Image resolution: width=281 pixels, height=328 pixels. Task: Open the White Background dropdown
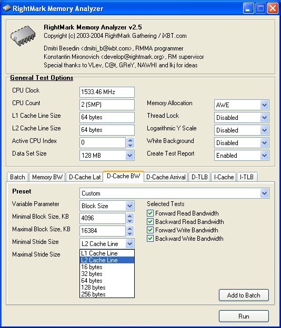[x=264, y=142]
